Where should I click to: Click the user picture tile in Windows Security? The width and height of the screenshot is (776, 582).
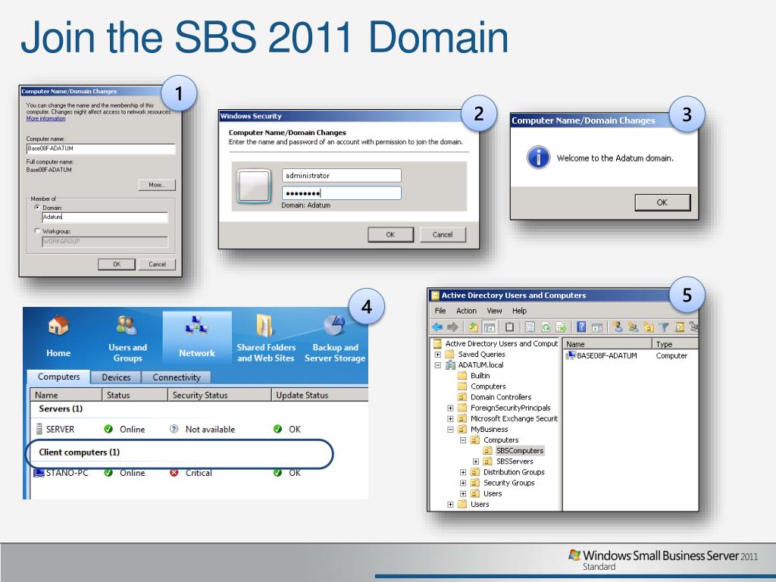254,186
